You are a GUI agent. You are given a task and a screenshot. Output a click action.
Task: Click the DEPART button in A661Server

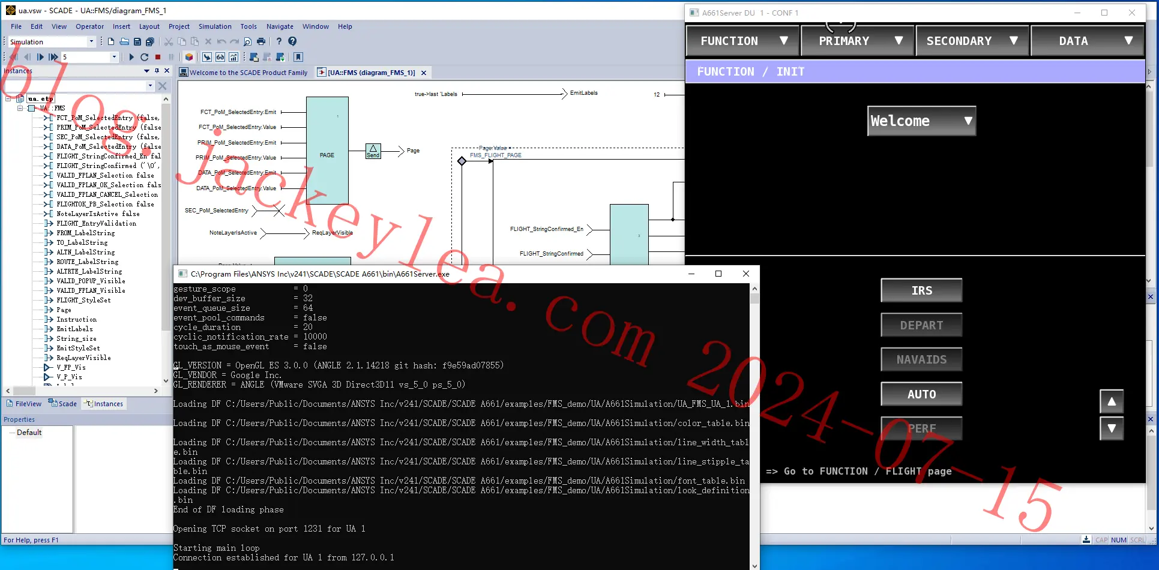[921, 325]
